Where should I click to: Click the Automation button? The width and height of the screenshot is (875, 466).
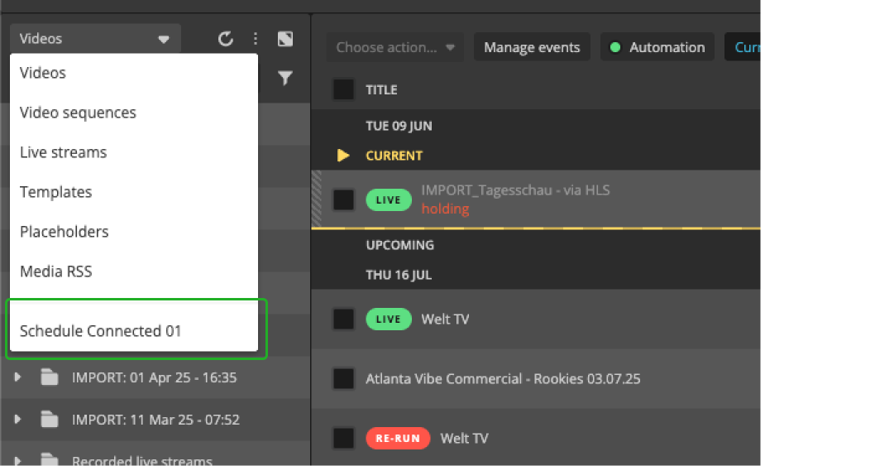(x=657, y=47)
